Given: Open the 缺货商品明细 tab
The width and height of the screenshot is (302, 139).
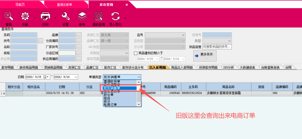Looking at the screenshot, I should click(x=29, y=68).
